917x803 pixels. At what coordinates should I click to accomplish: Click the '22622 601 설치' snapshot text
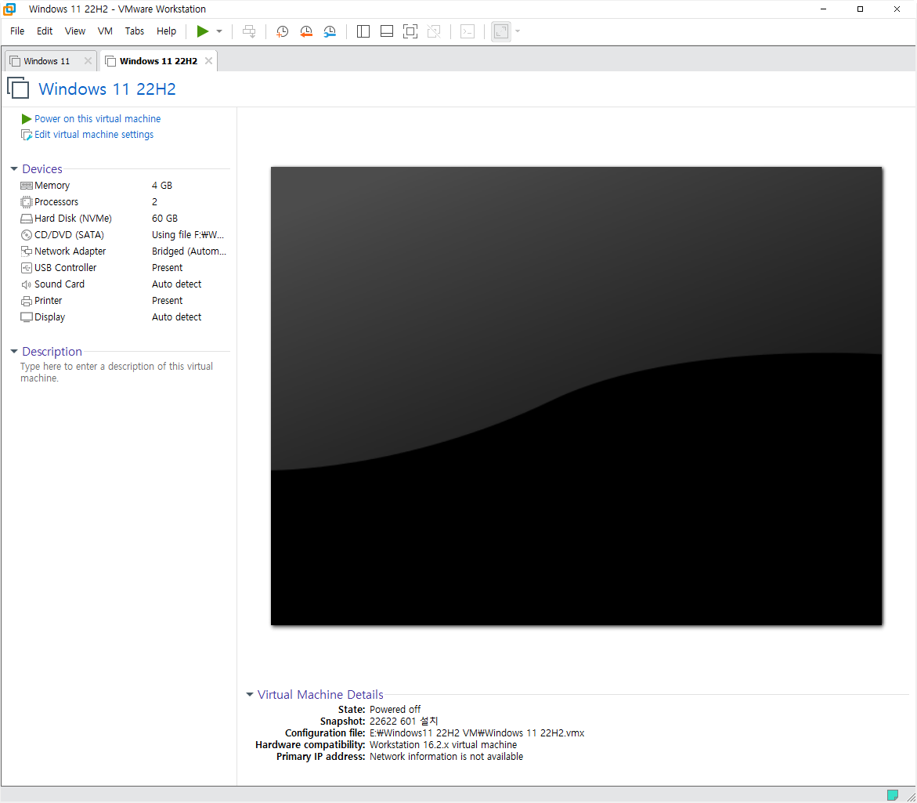(x=403, y=721)
